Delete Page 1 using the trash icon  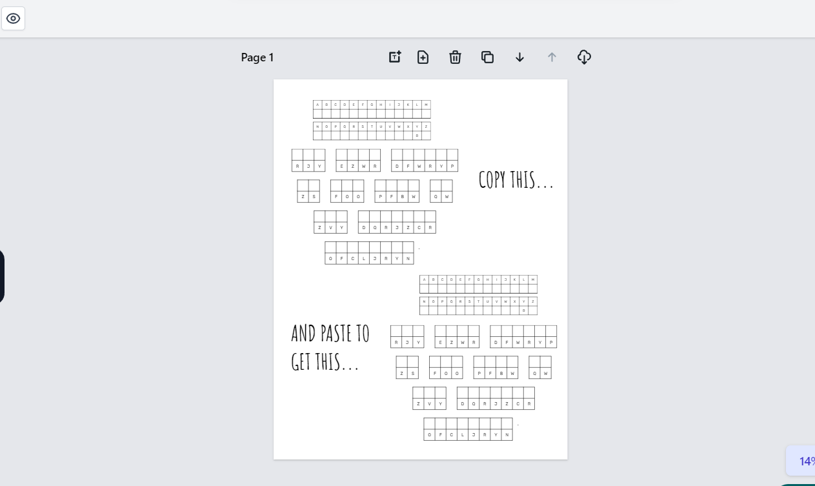(x=455, y=57)
